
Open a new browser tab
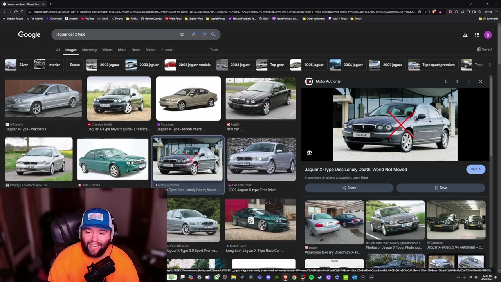pos(50,4)
